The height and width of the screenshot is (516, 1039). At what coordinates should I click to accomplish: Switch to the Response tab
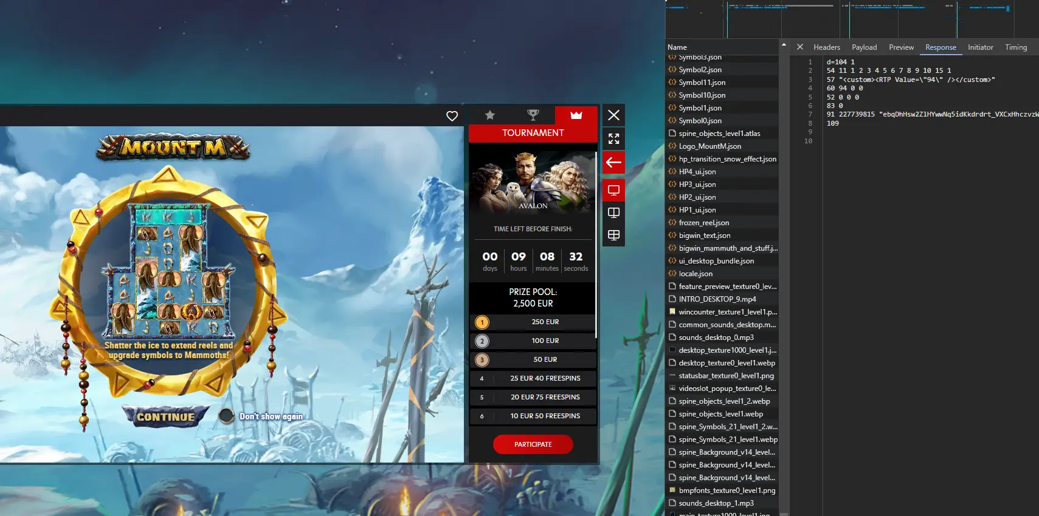coord(941,47)
